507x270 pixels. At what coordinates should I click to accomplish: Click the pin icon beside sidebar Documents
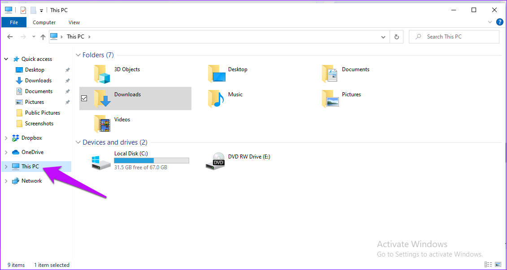[x=67, y=91]
